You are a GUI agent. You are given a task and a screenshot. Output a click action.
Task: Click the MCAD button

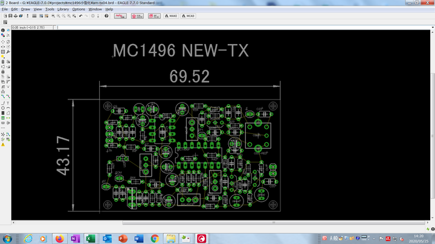pos(188,16)
